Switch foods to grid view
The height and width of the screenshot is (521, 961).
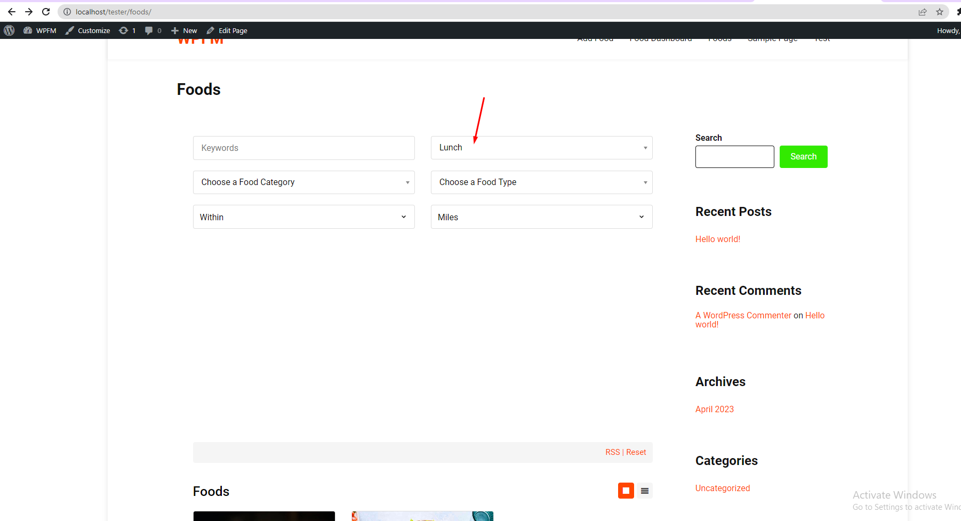626,491
